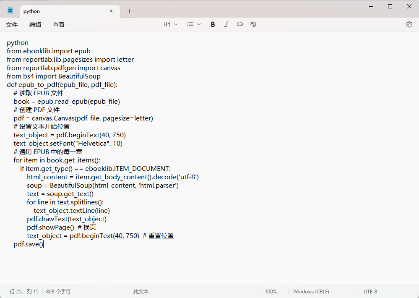
Task: Click 纯文本 in status bar
Action: point(141,291)
